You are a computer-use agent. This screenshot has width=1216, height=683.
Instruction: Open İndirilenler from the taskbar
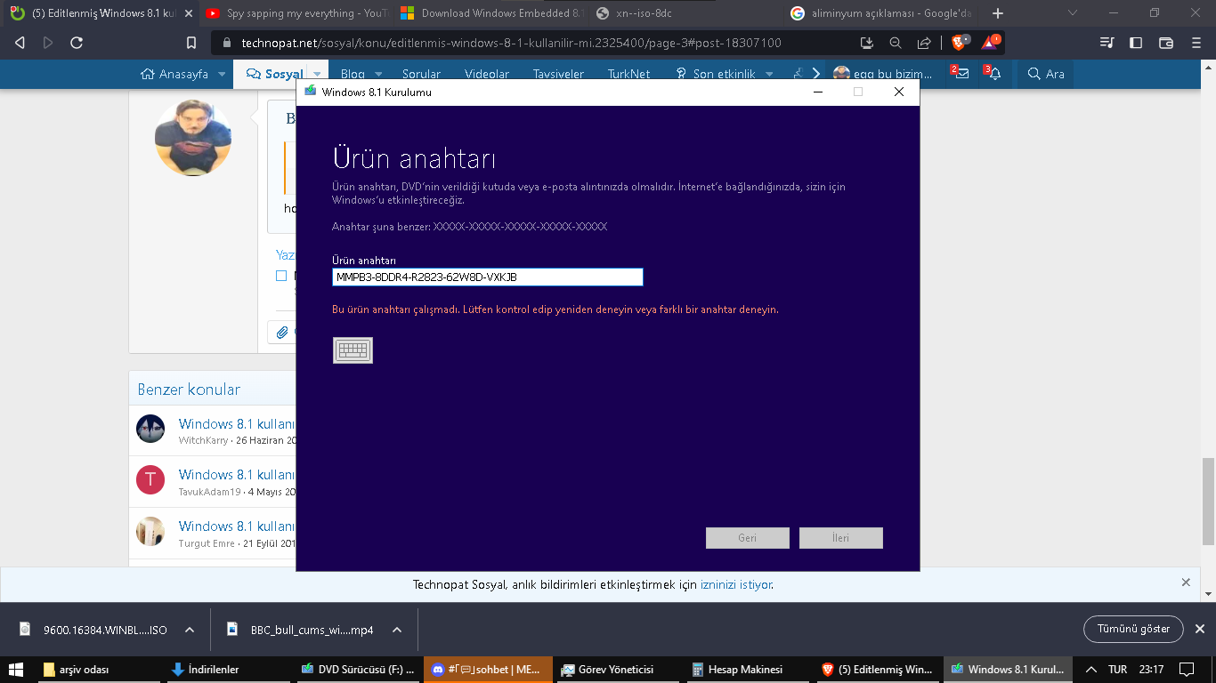point(228,670)
